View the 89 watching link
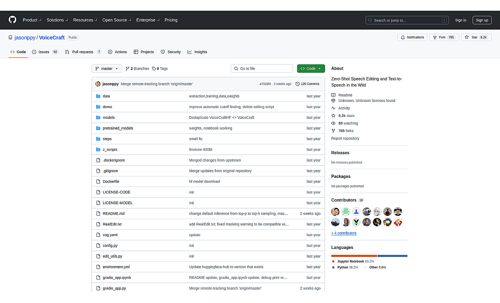The image size is (500, 303). click(x=345, y=123)
